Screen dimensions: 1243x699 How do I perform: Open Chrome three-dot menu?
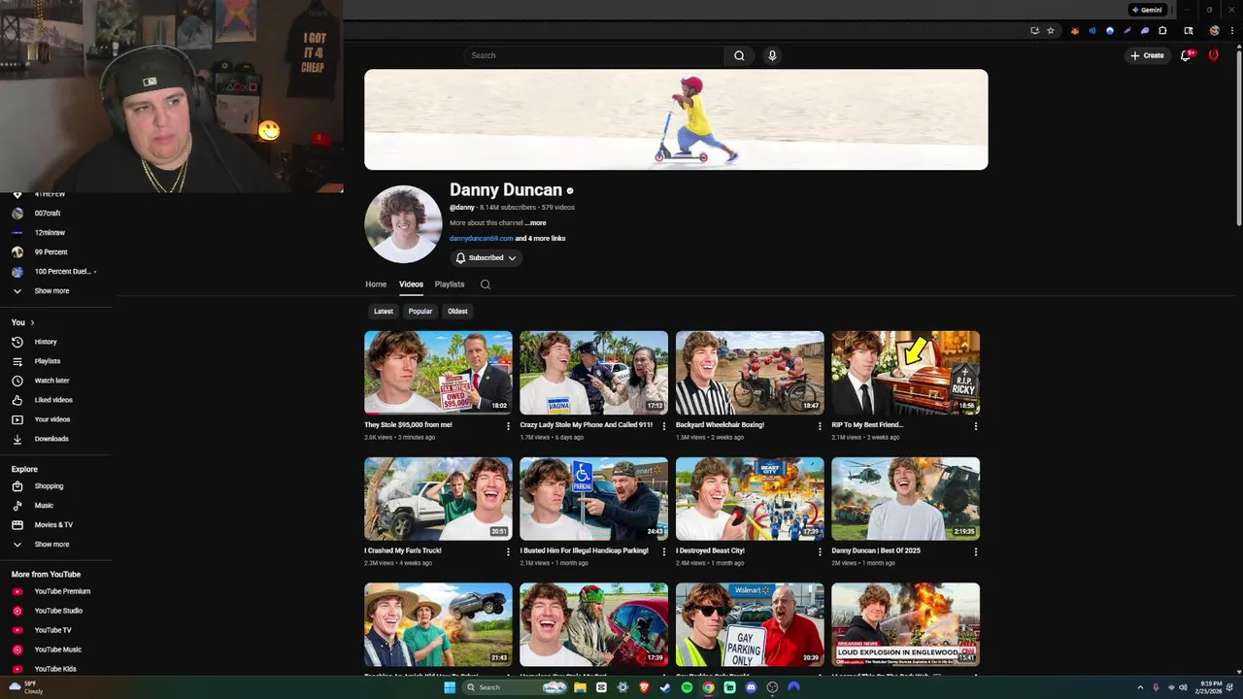pyautogui.click(x=1232, y=30)
